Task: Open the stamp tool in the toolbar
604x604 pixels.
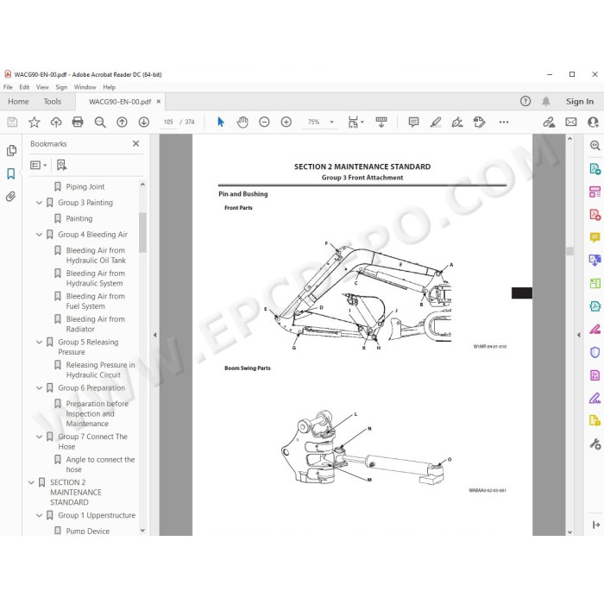Action: pos(479,123)
